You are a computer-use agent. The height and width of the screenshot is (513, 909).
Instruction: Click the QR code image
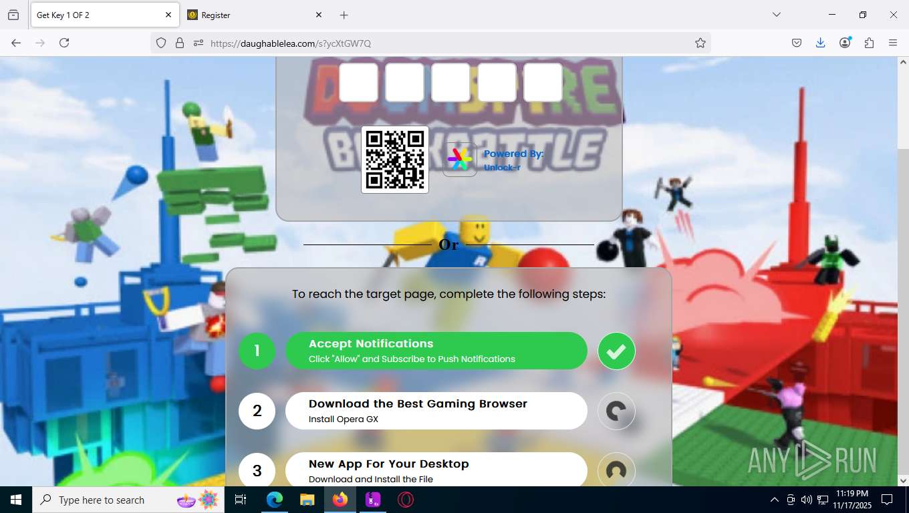point(395,160)
